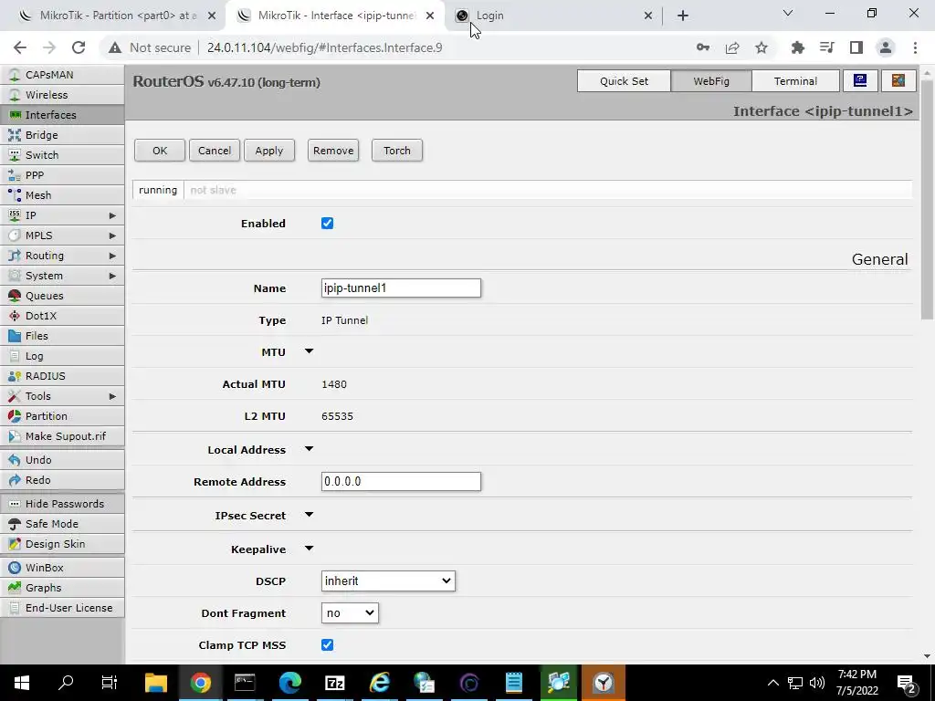Open Queues in the sidebar
The height and width of the screenshot is (701, 935).
tap(62, 296)
